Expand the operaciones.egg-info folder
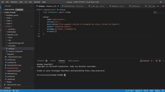165x92 pixels. (16, 43)
